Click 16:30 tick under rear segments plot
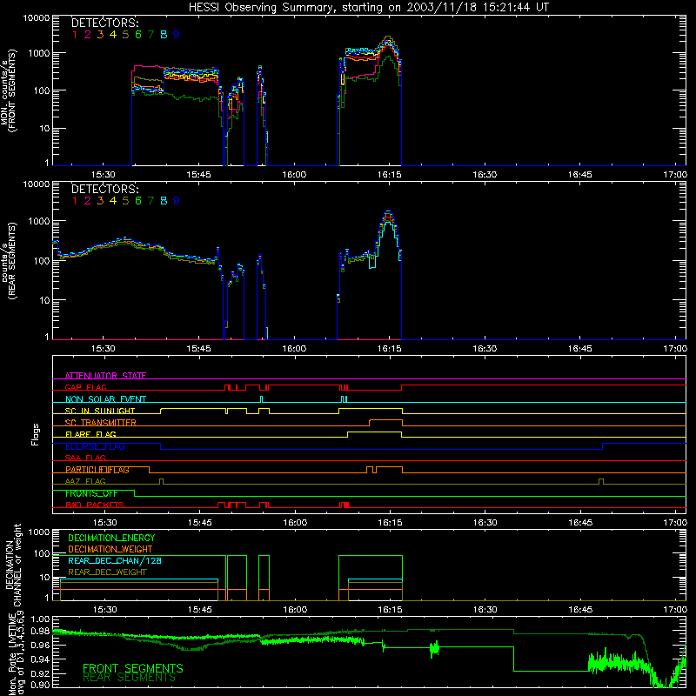The width and height of the screenshot is (696, 696). [485, 349]
